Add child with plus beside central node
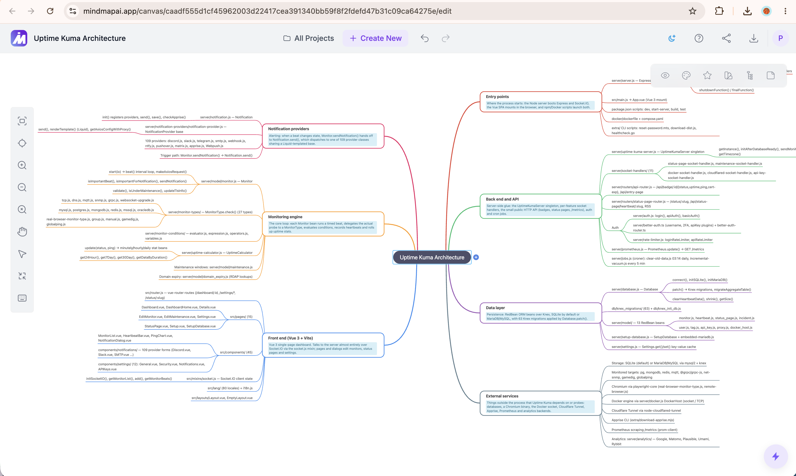Image resolution: width=796 pixels, height=476 pixels. (x=476, y=257)
